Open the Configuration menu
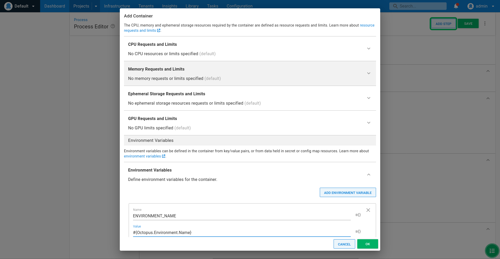 coord(240,6)
